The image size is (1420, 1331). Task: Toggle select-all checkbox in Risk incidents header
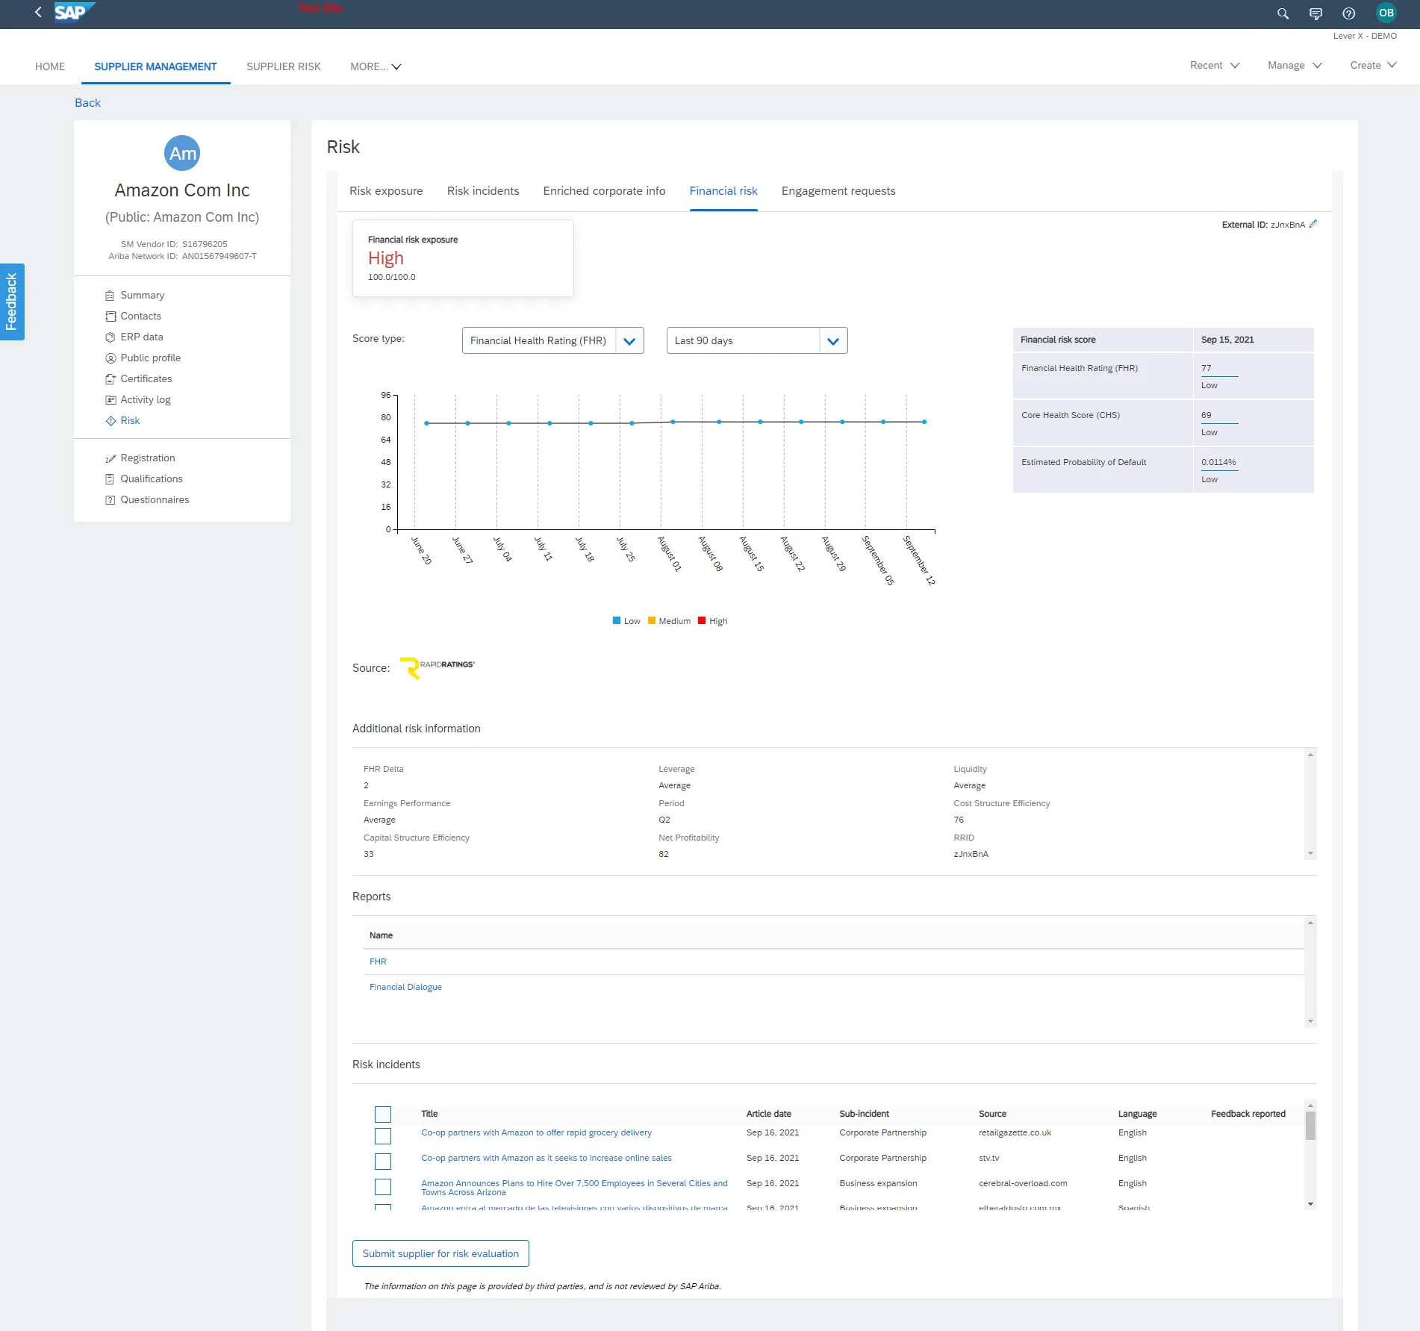point(383,1115)
